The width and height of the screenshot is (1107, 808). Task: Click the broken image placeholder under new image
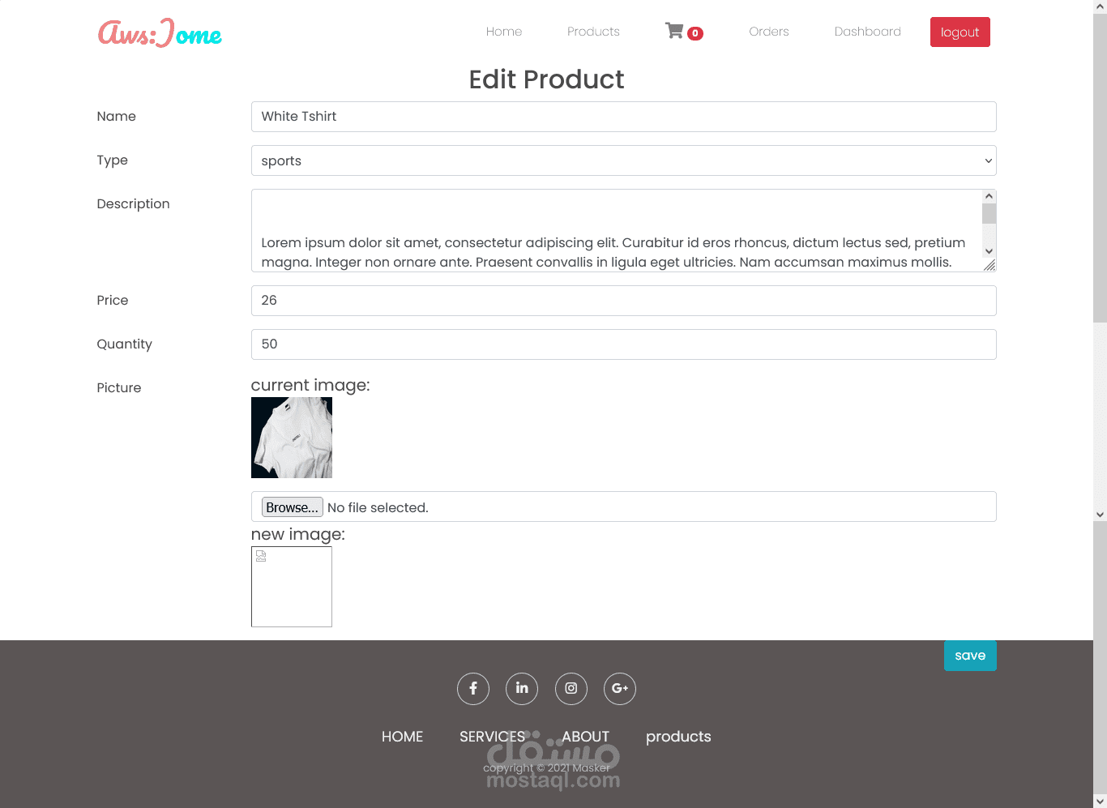pyautogui.click(x=261, y=555)
